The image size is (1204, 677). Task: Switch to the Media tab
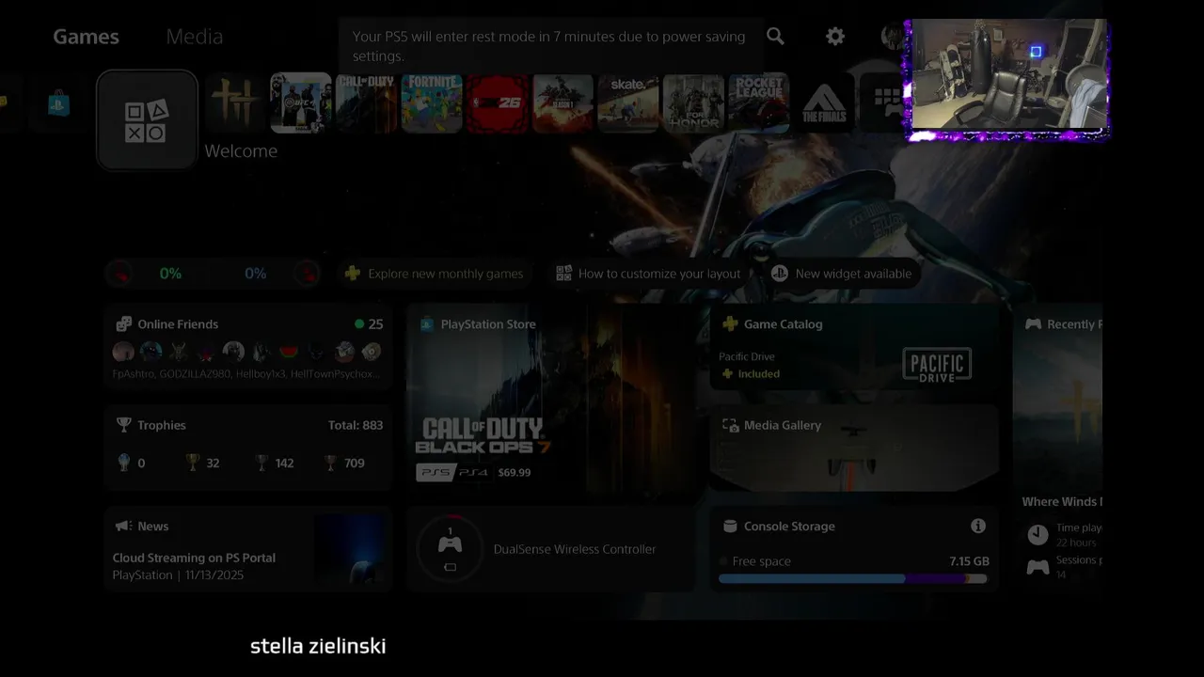[195, 37]
